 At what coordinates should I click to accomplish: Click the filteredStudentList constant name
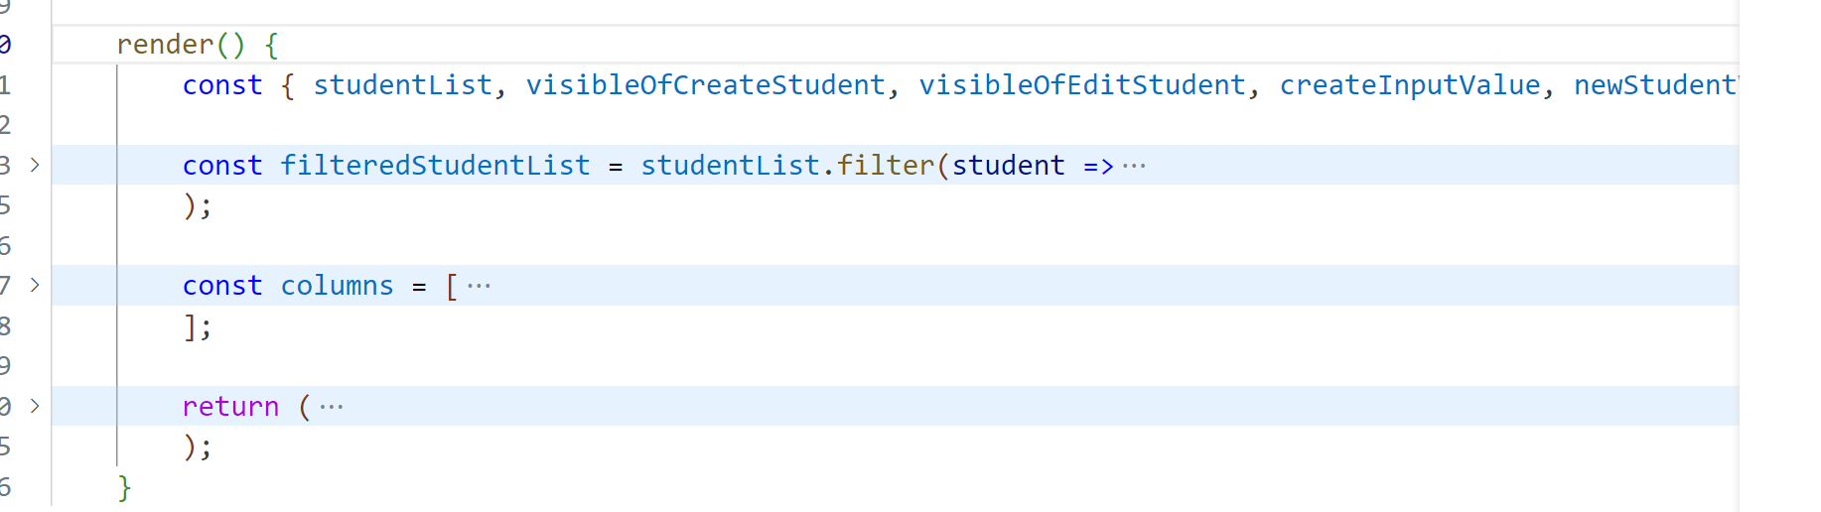[x=435, y=166]
